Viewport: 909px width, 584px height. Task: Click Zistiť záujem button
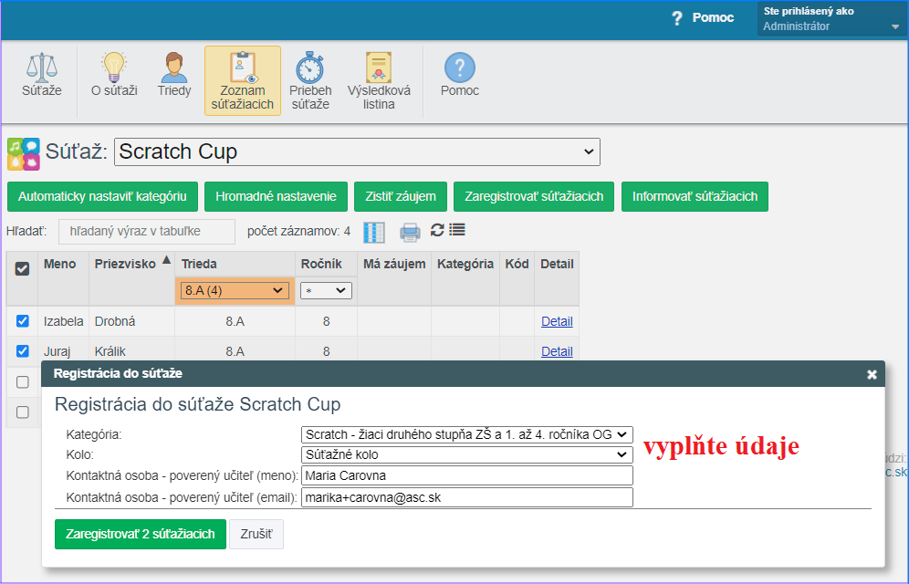(x=400, y=196)
